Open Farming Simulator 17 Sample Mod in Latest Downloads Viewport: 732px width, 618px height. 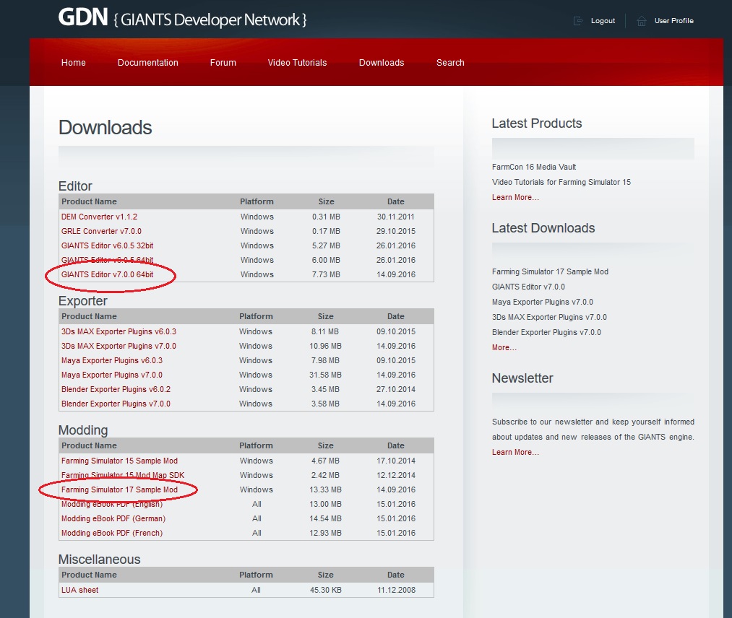coord(550,271)
